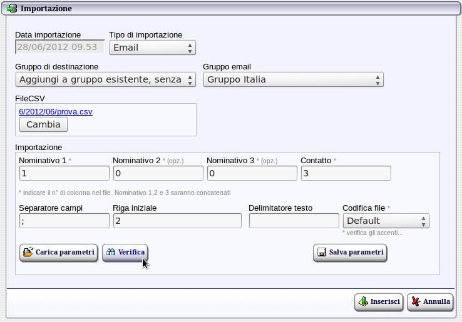
Task: Click into the Nominativo 2 field
Action: [x=158, y=173]
